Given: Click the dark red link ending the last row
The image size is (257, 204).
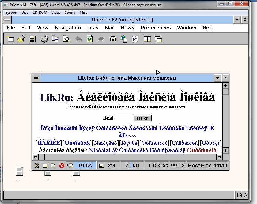Looking at the screenshot, I should pyautogui.click(x=202, y=150).
